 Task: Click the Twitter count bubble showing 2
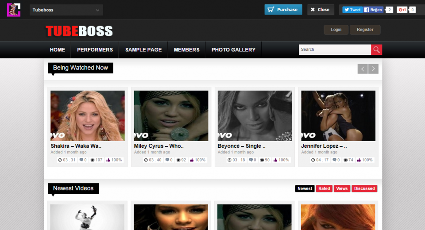(x=389, y=10)
